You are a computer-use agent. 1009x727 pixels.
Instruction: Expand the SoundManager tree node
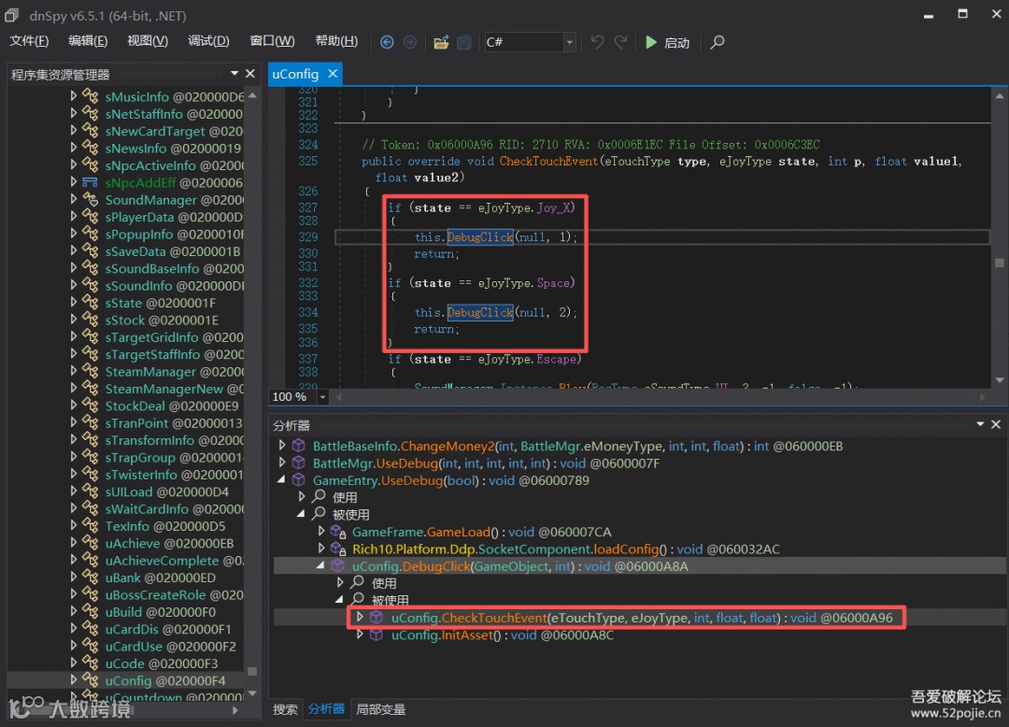pos(74,200)
